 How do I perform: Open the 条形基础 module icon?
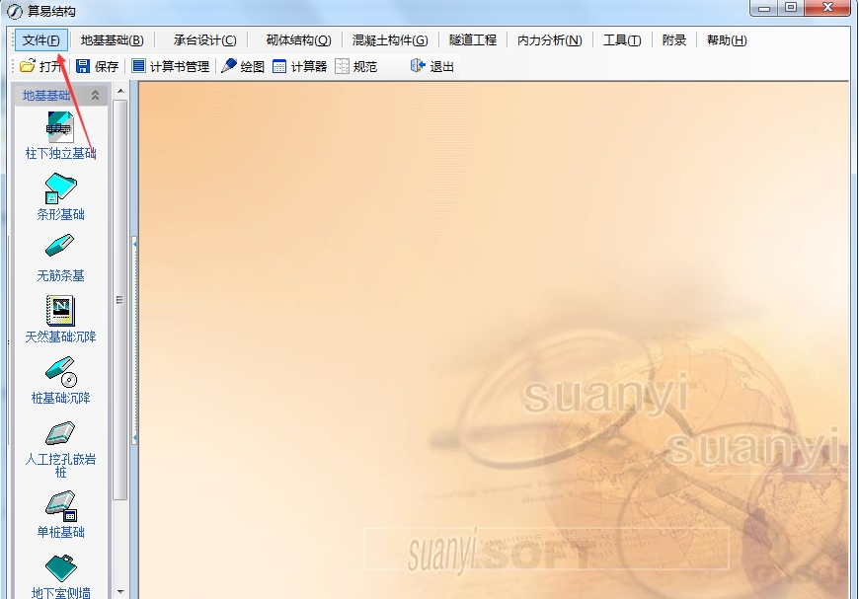[x=60, y=188]
